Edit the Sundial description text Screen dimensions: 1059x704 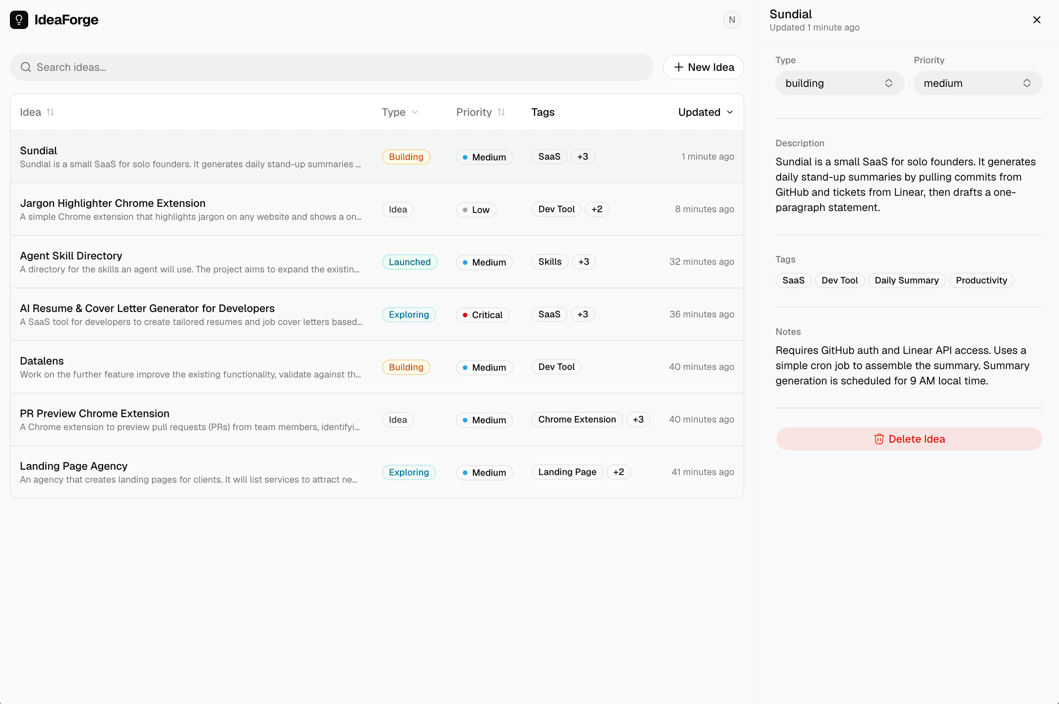[906, 184]
